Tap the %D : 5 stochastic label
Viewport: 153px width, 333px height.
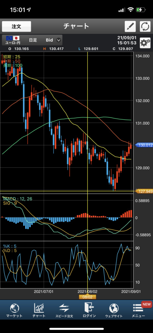10,251
